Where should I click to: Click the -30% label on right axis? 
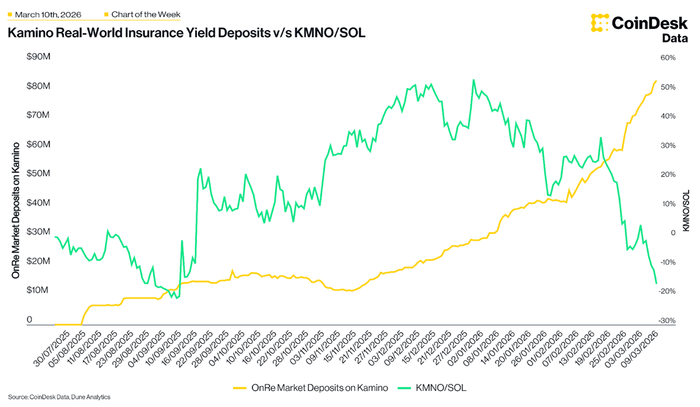coord(667,321)
